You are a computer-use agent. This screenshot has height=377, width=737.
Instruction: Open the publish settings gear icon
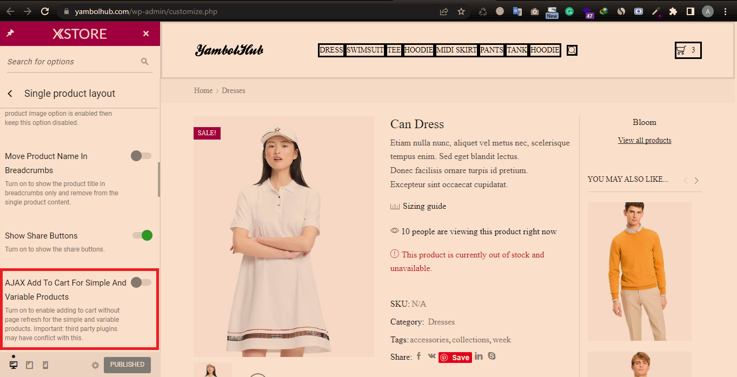[x=95, y=365]
